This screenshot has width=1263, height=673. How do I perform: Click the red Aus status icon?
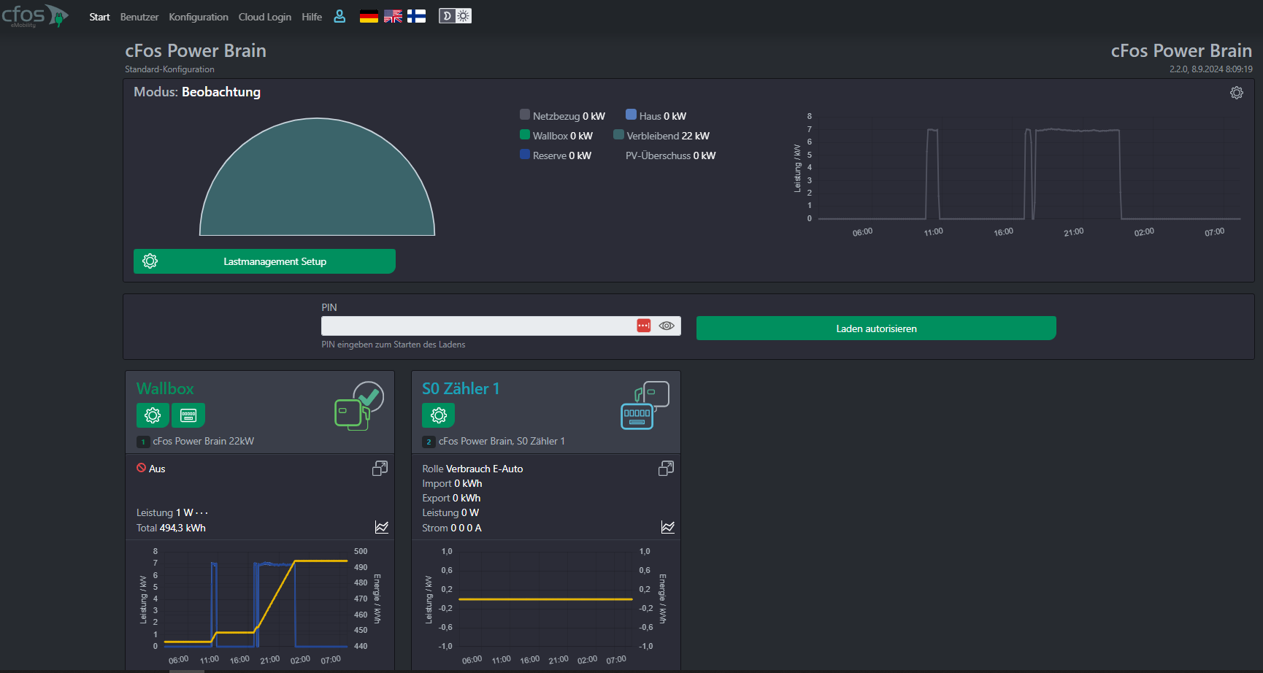click(x=141, y=468)
